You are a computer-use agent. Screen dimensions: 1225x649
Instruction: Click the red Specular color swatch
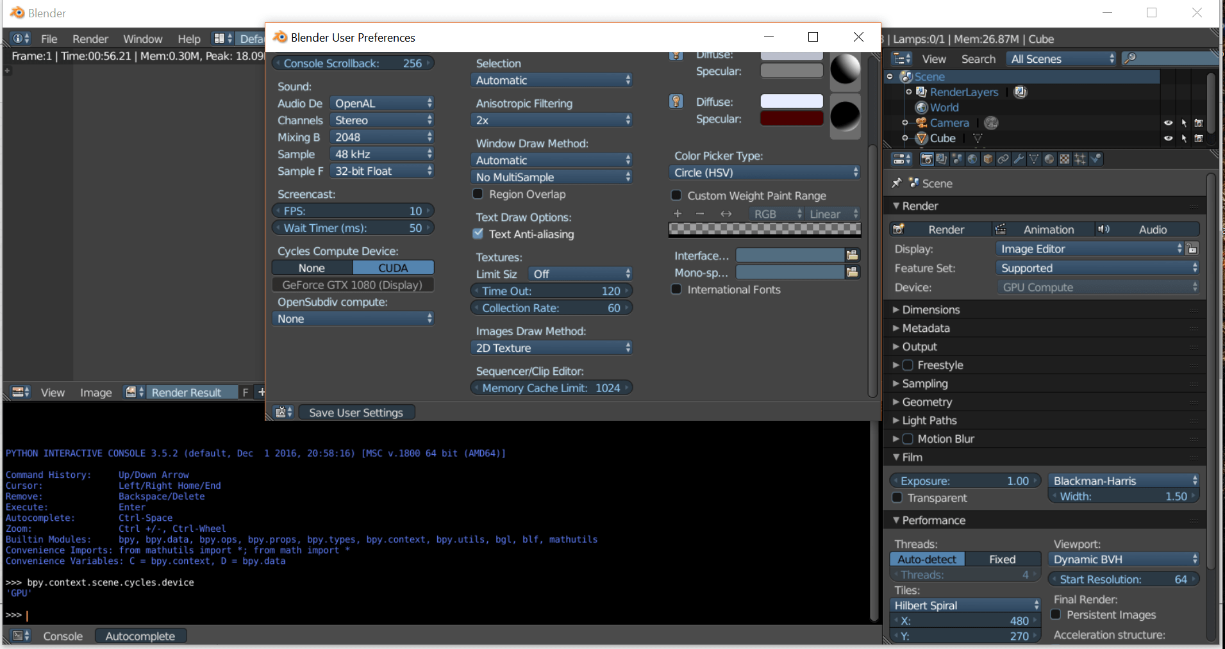pos(792,119)
